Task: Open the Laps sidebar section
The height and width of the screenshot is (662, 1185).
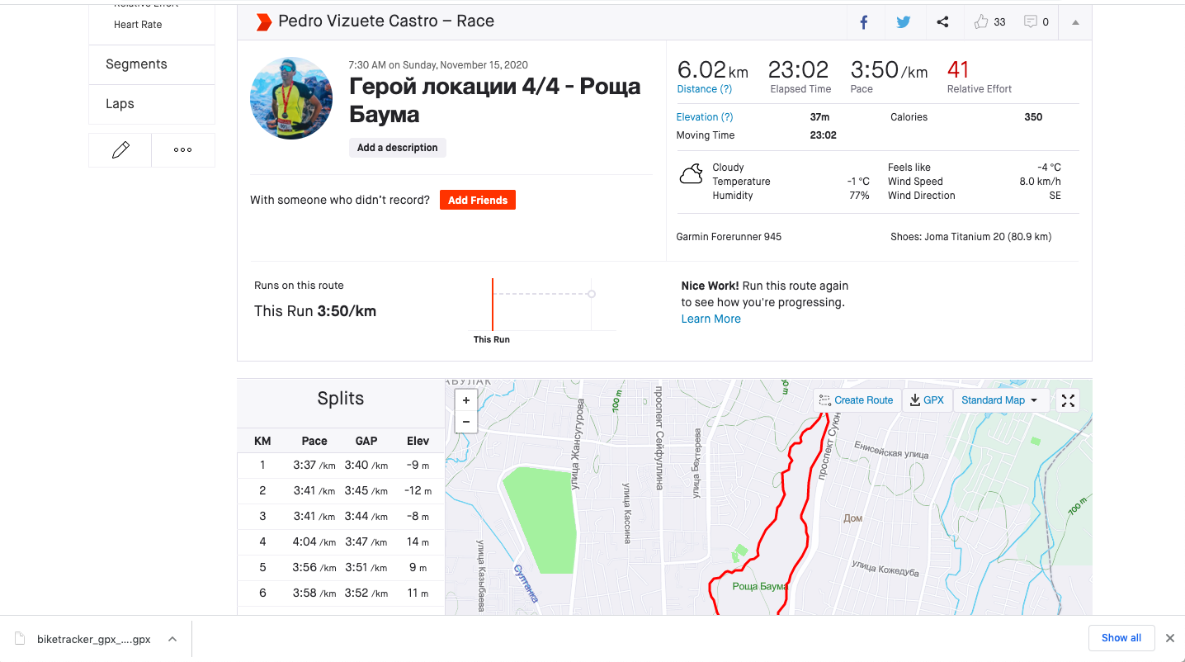Action: point(120,104)
